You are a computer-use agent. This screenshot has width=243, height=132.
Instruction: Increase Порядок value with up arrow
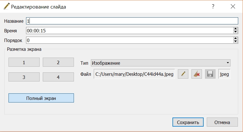click(235, 39)
